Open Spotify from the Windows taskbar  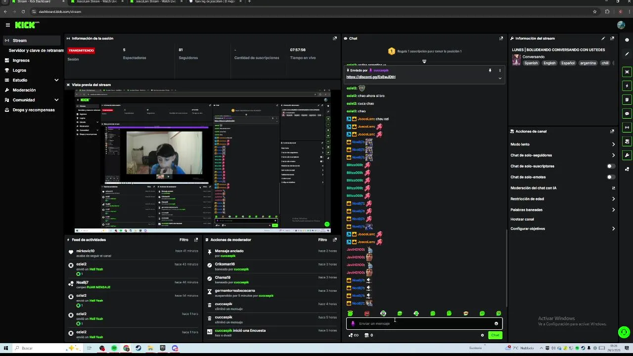114,348
